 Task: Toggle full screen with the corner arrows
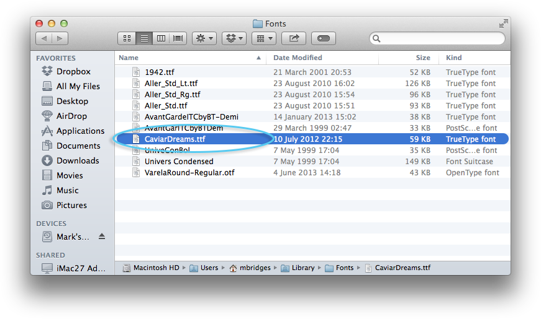click(503, 24)
